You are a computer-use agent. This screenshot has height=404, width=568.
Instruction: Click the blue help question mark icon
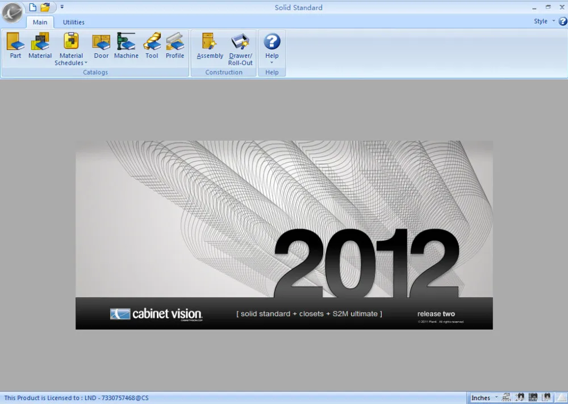point(562,22)
